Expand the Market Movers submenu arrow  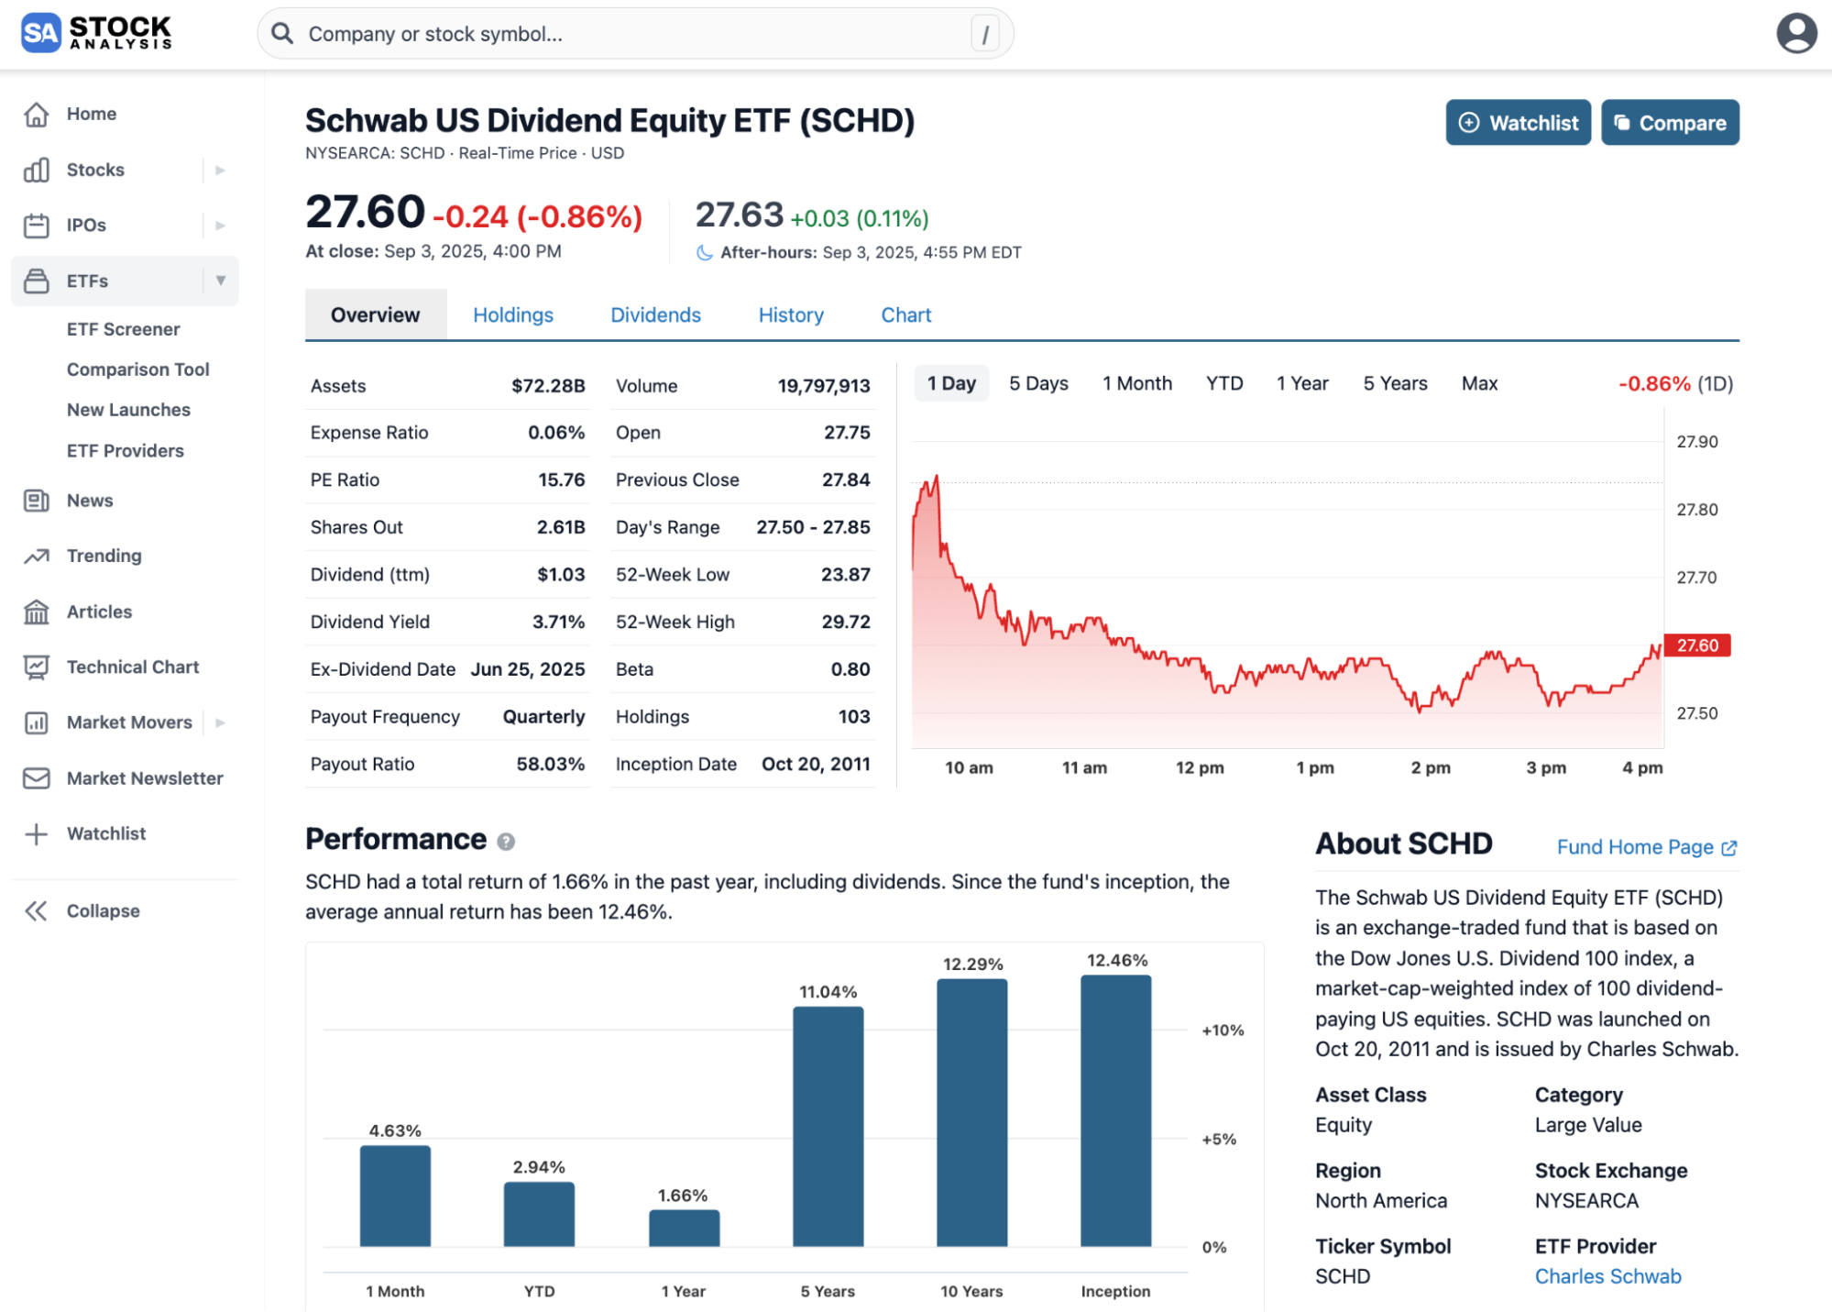(x=220, y=722)
